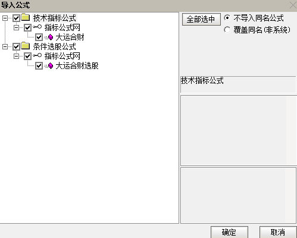Toggle the 大运合财选股 checkbox
The height and width of the screenshot is (238, 297).
pos(39,65)
